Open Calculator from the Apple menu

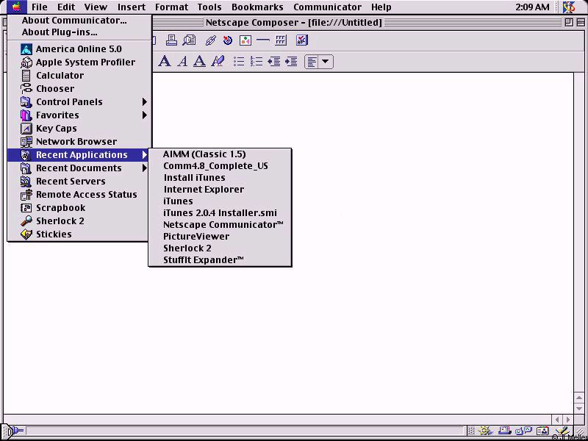coord(60,76)
